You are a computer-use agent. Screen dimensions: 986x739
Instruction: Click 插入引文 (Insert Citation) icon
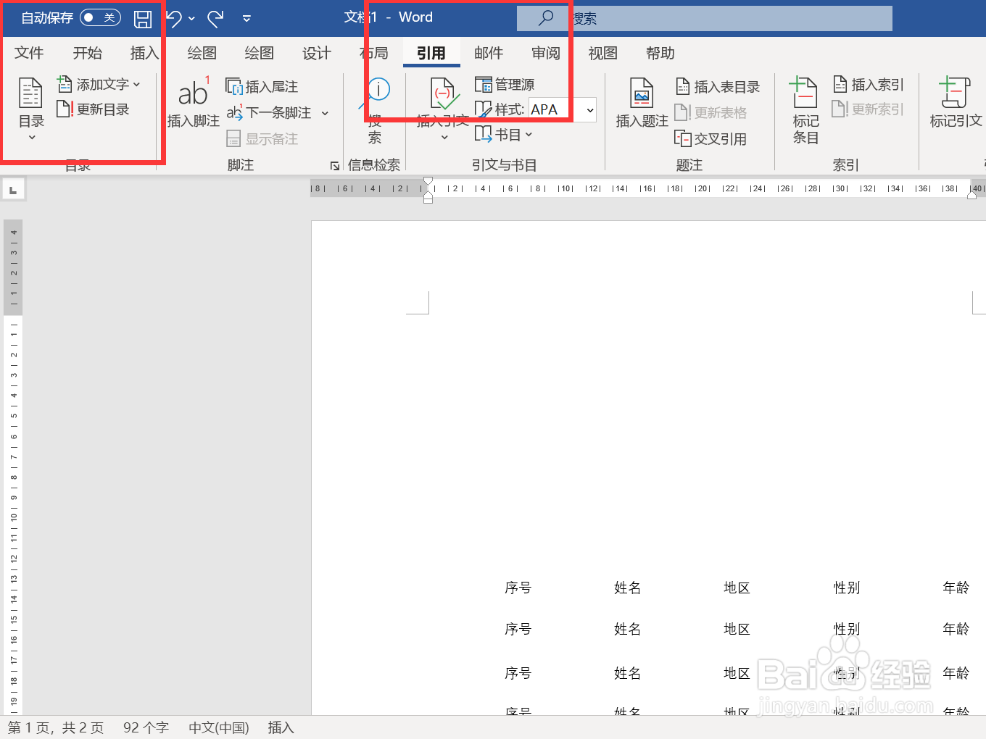(x=444, y=94)
